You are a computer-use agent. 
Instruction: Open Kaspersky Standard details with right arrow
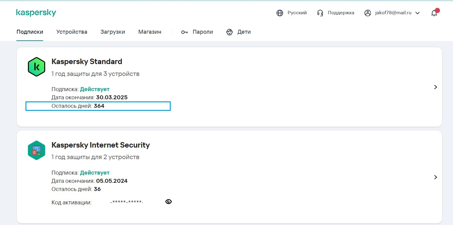point(435,87)
